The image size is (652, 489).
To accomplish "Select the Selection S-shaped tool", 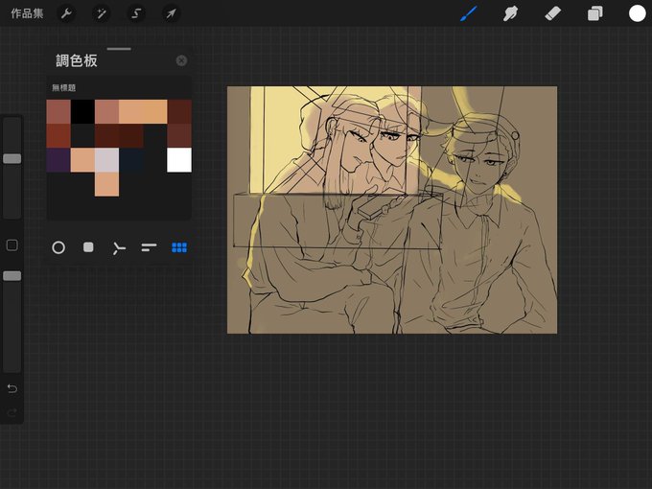I will tap(136, 13).
